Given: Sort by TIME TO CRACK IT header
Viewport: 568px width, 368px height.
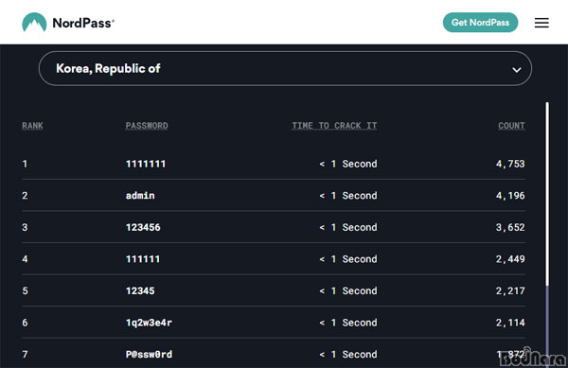Looking at the screenshot, I should (334, 126).
